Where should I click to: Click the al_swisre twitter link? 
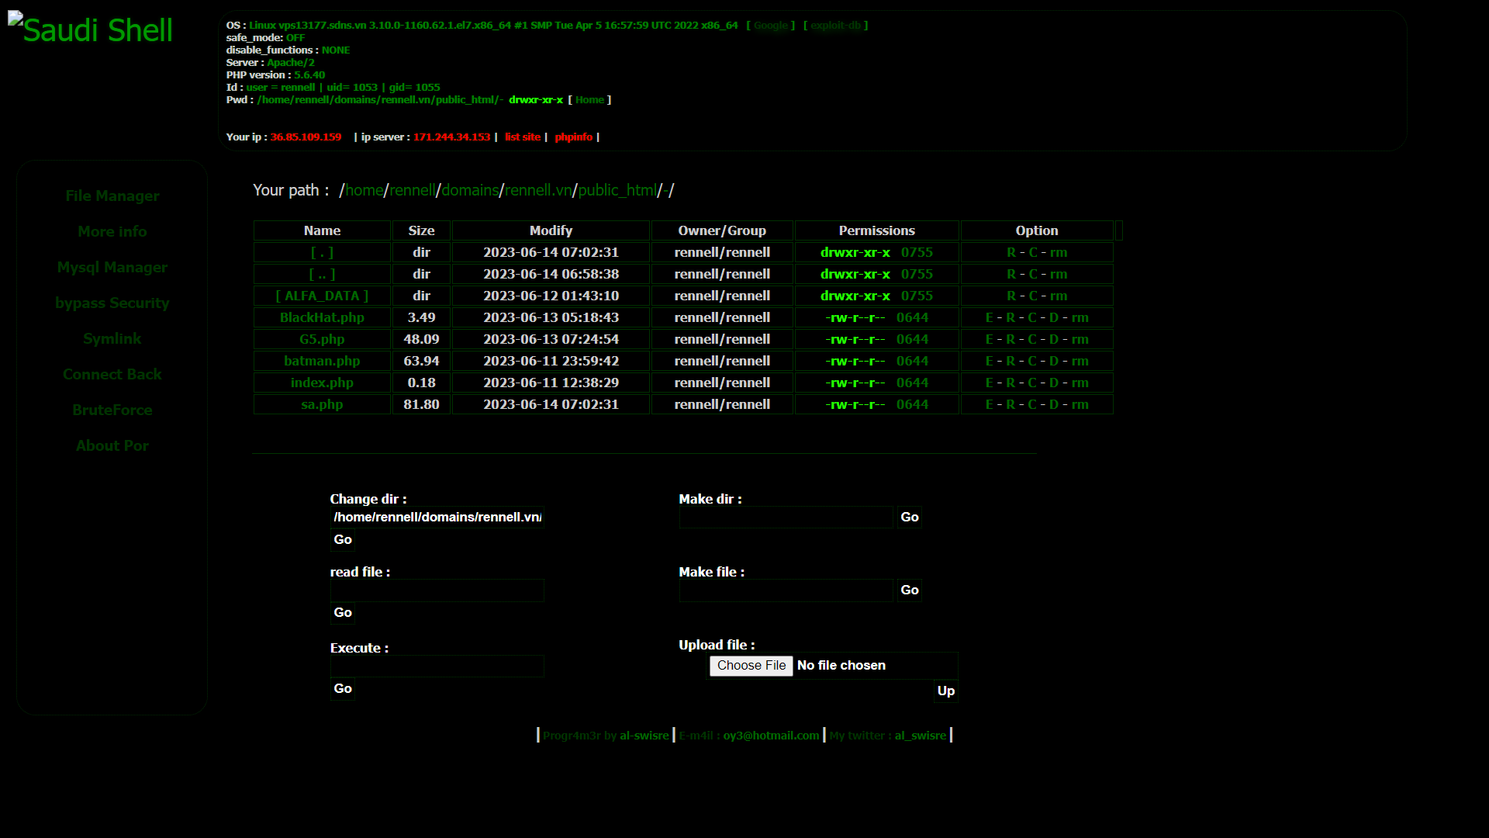coord(921,736)
